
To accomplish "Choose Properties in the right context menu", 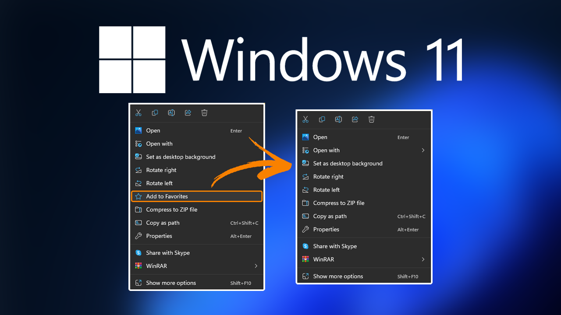I will (x=364, y=229).
